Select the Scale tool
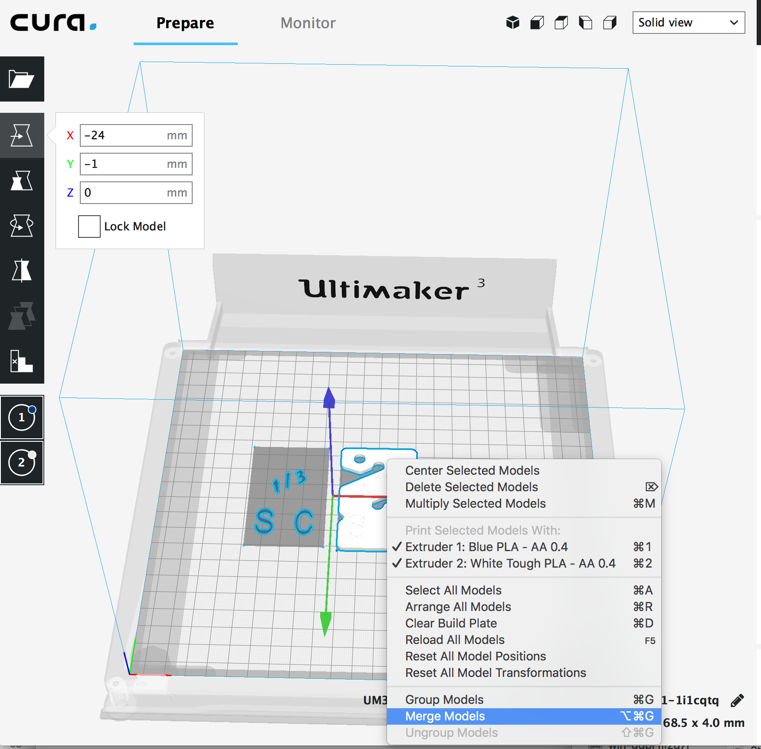761x749 pixels. click(22, 181)
